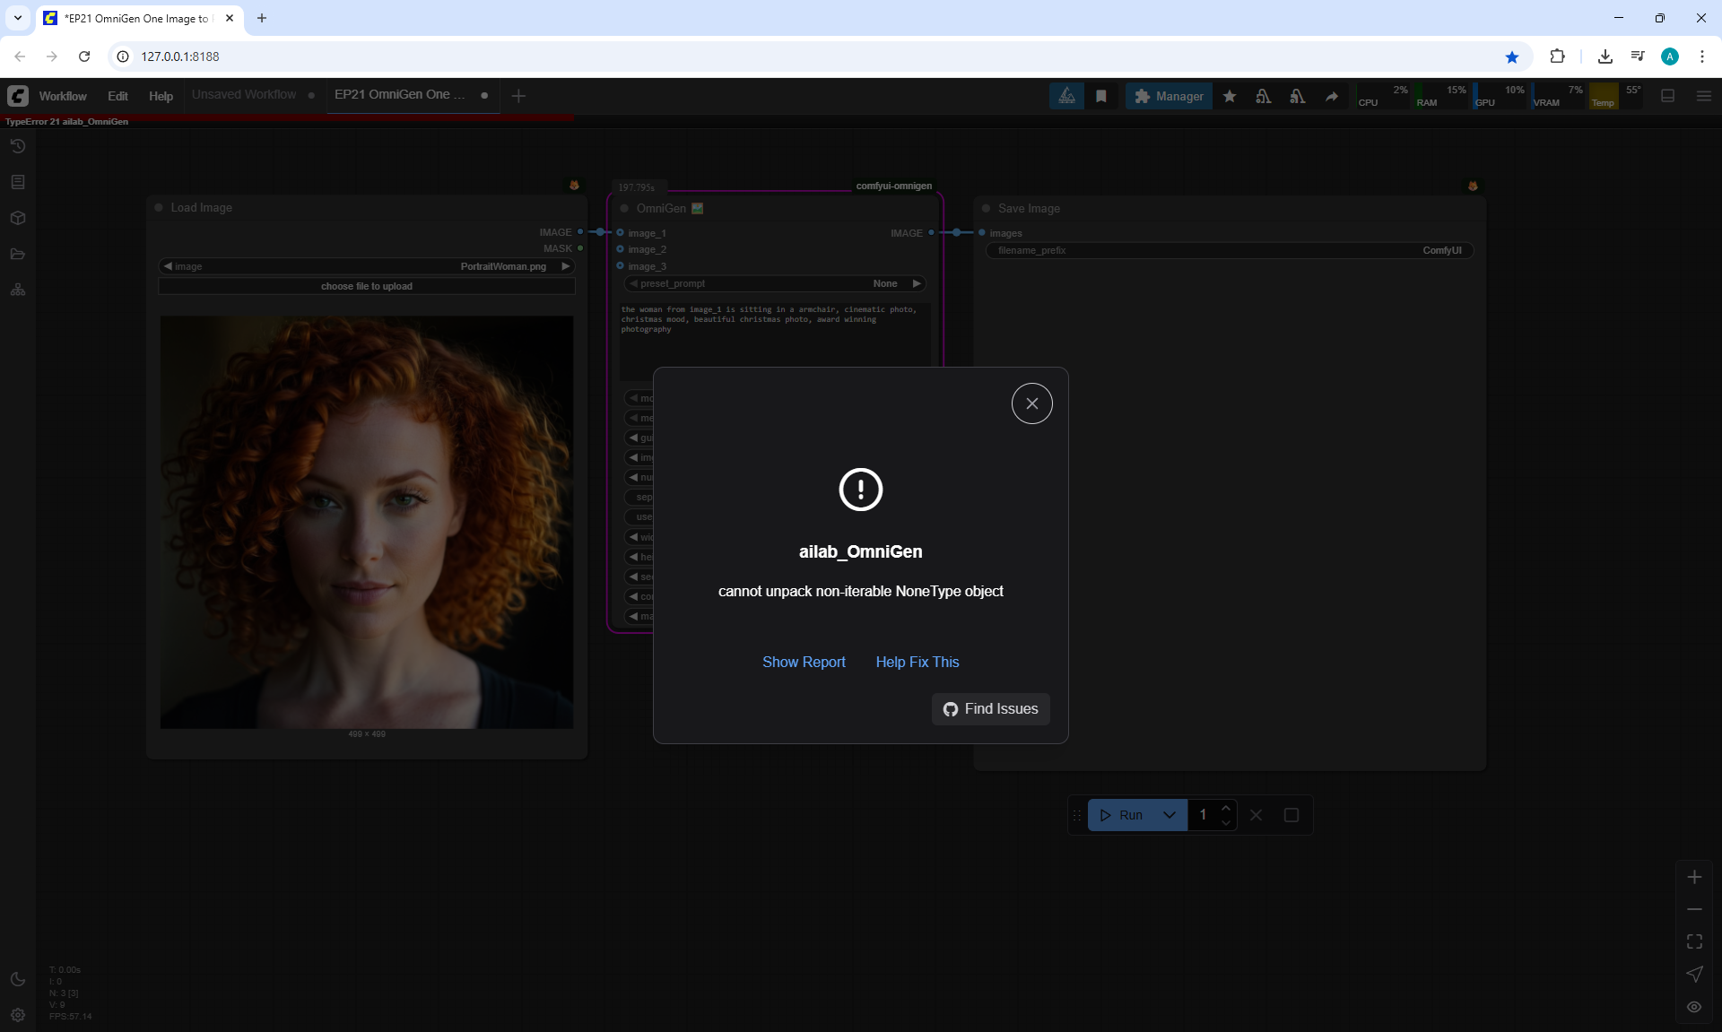Screen dimensions: 1722x1032
Task: Click the bookmark toolbar icon
Action: pyautogui.click(x=1101, y=96)
